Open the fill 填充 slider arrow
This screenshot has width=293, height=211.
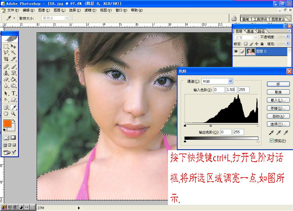click(288, 43)
